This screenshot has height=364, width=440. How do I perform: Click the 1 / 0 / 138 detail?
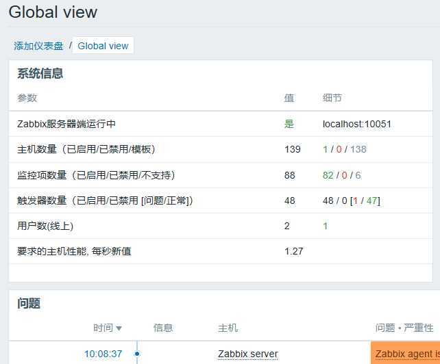345,149
